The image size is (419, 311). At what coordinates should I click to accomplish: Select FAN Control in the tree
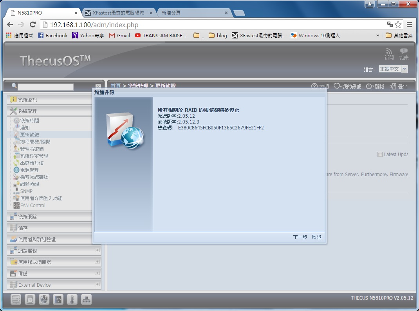33,205
